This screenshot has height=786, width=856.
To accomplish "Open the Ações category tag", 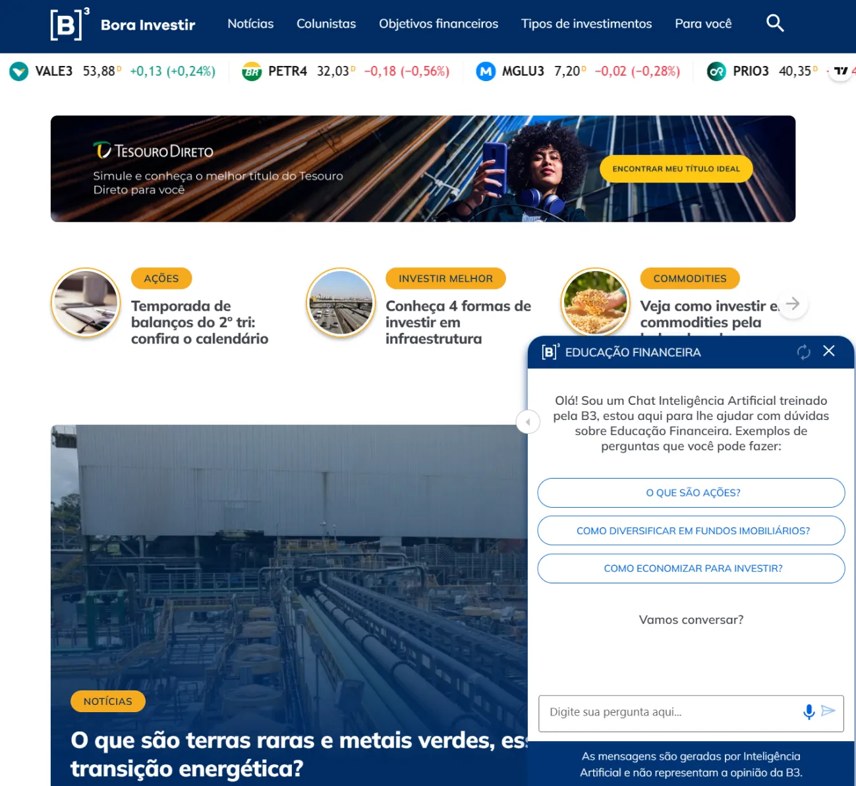I will 161,278.
